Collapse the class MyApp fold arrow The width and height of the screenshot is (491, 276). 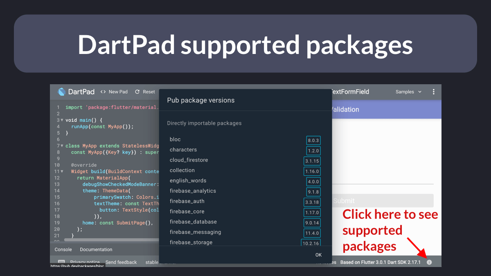pos(62,146)
